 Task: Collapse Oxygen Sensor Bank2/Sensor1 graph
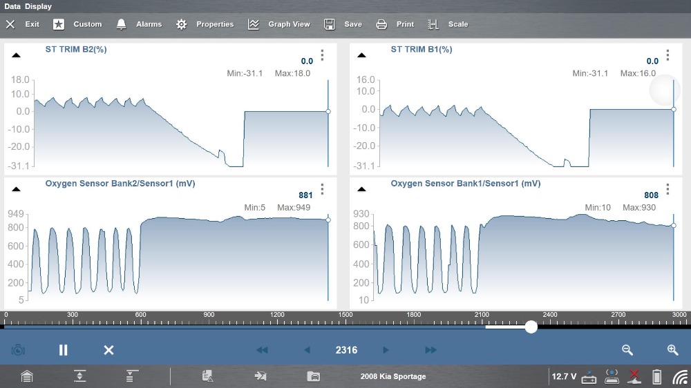pos(17,188)
